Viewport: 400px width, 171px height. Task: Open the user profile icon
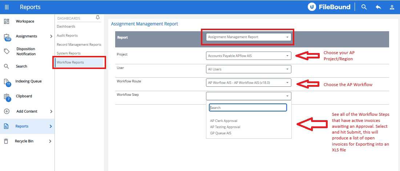tap(392, 7)
